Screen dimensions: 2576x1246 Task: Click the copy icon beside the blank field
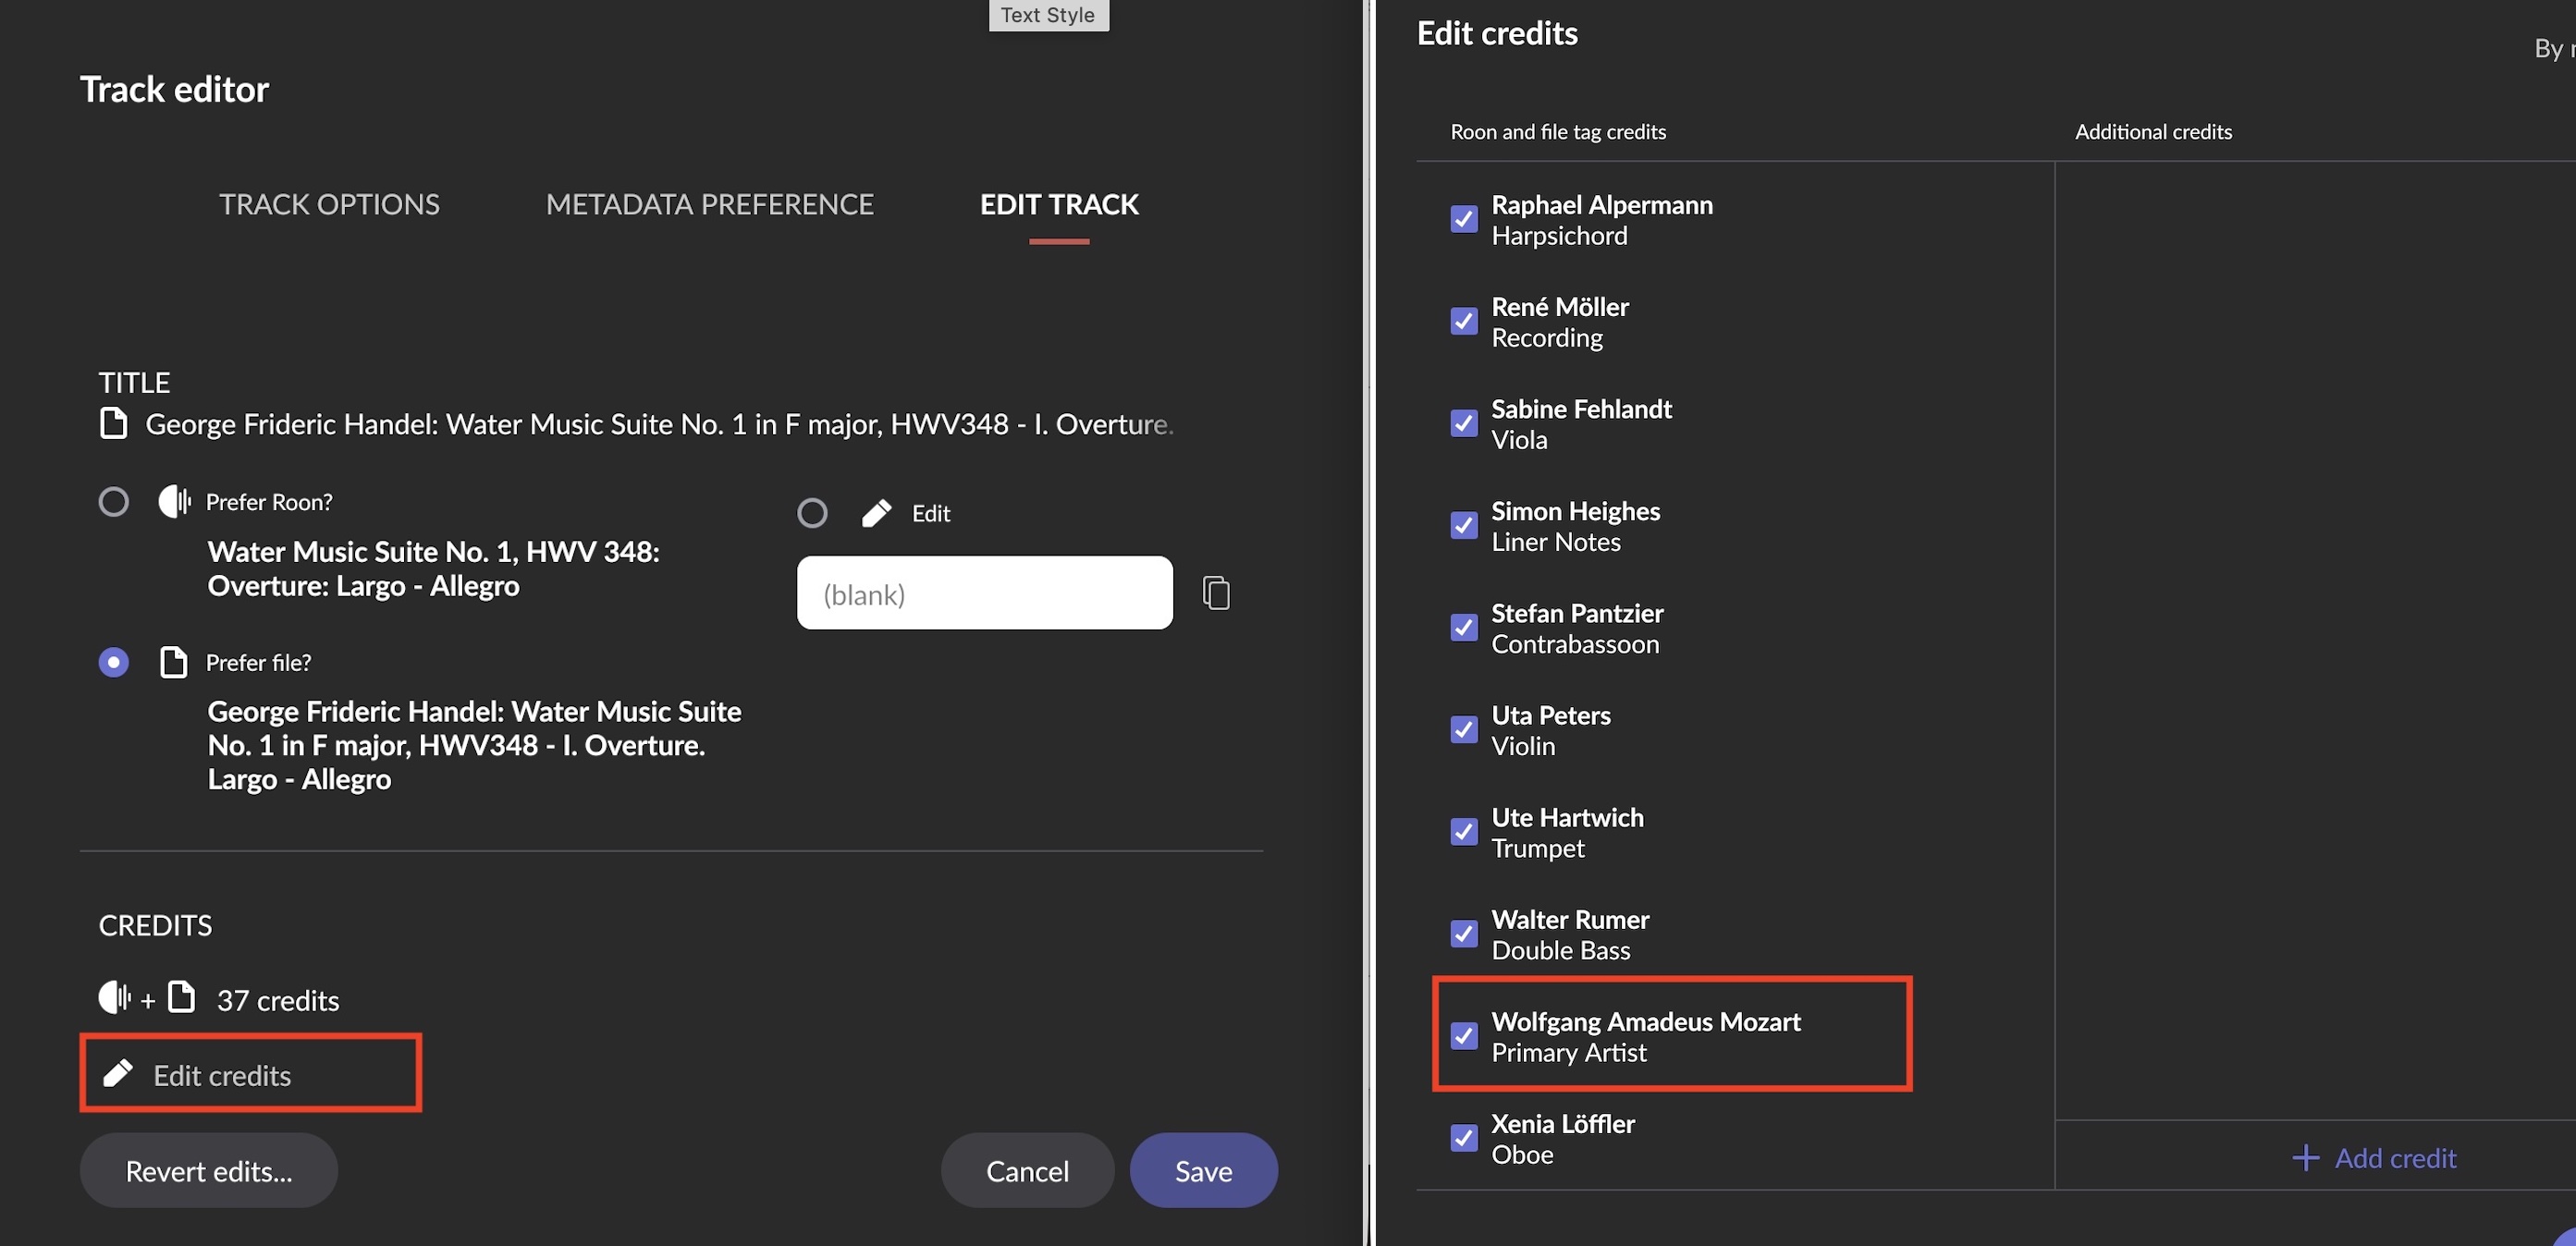[x=1216, y=593]
